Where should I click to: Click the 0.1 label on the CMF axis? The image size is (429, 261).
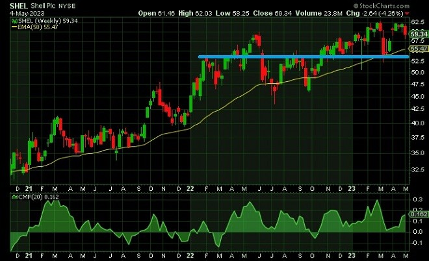coord(418,221)
